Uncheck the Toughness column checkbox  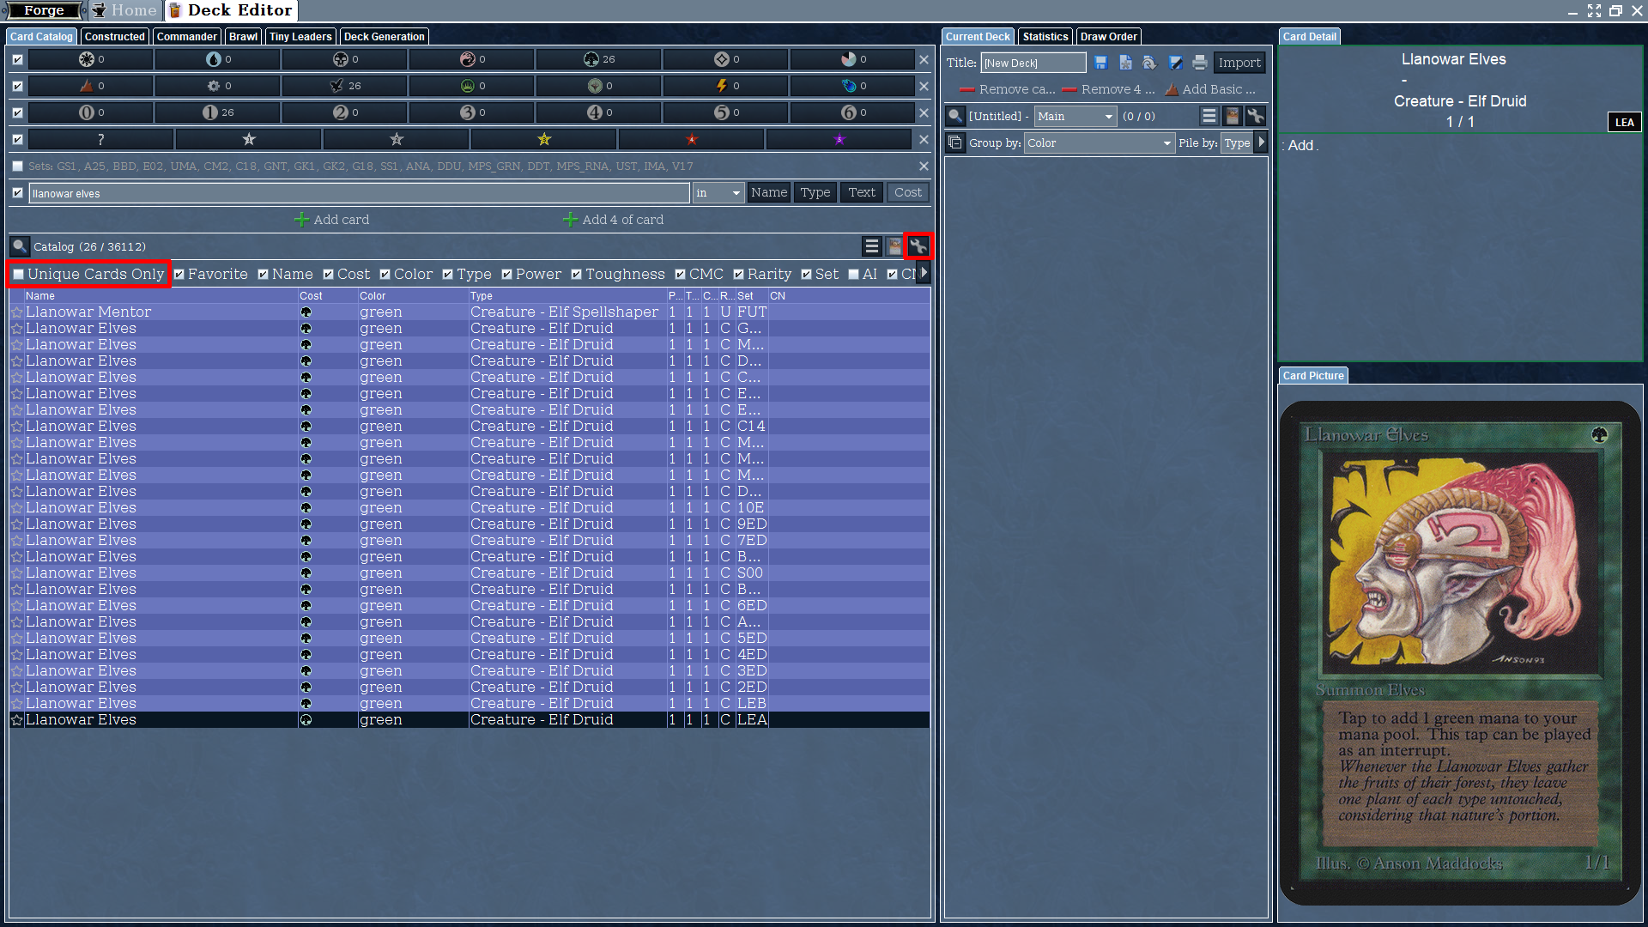point(577,275)
